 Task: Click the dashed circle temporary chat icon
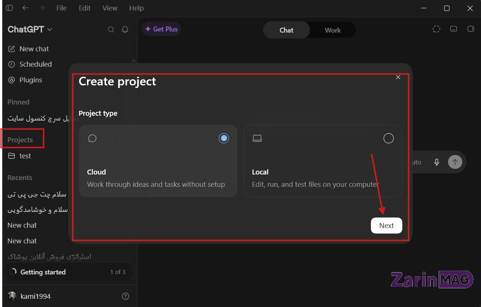pyautogui.click(x=436, y=29)
